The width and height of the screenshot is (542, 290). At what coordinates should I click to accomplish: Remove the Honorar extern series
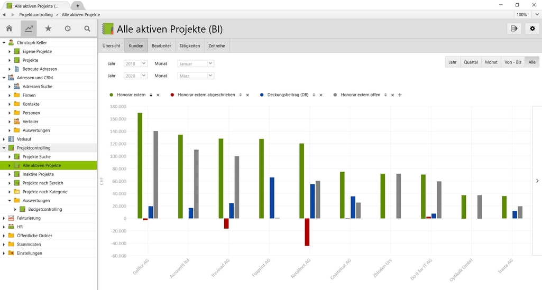(x=159, y=95)
